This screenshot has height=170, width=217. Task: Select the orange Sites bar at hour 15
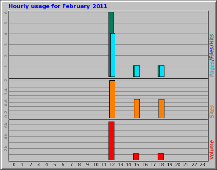137,108
